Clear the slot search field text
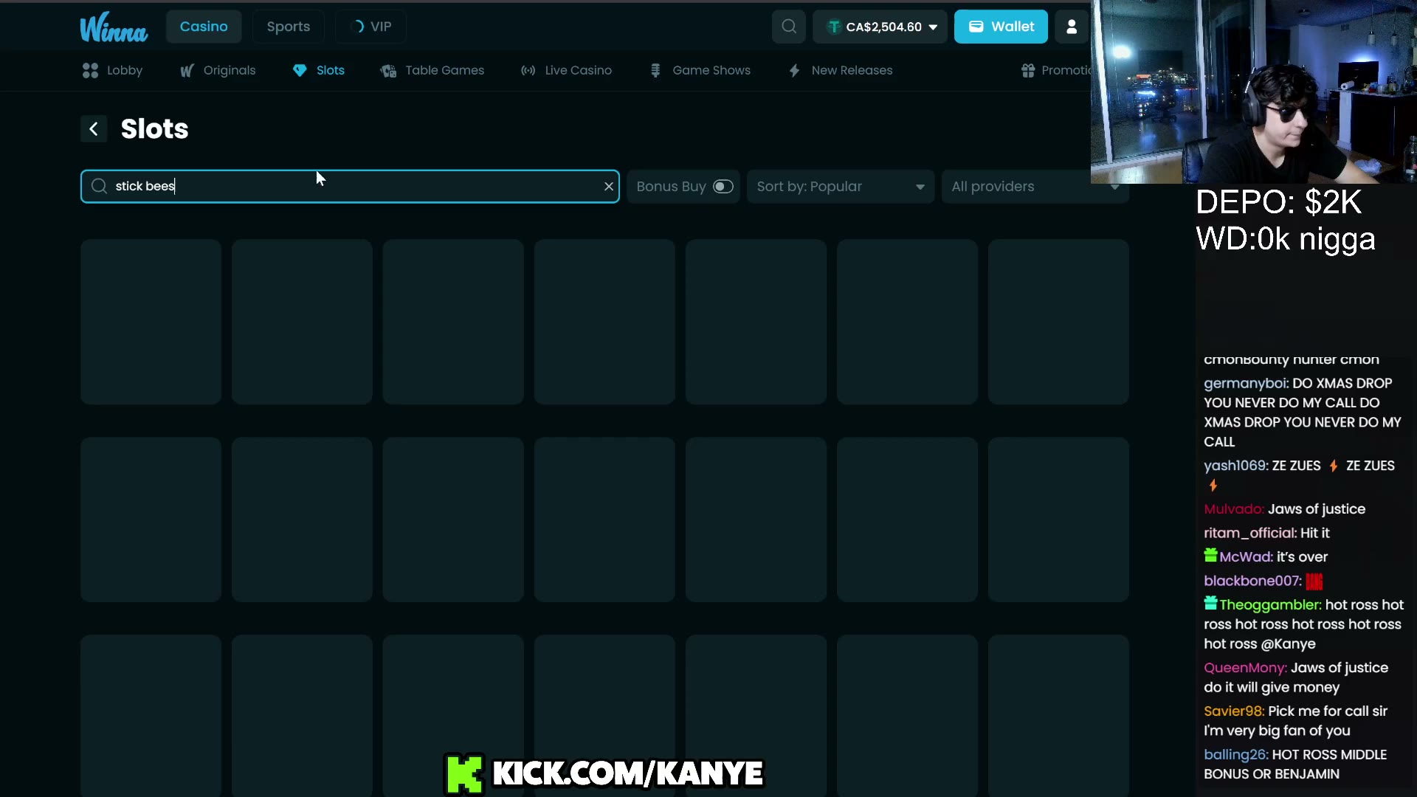The image size is (1417, 797). 609,187
